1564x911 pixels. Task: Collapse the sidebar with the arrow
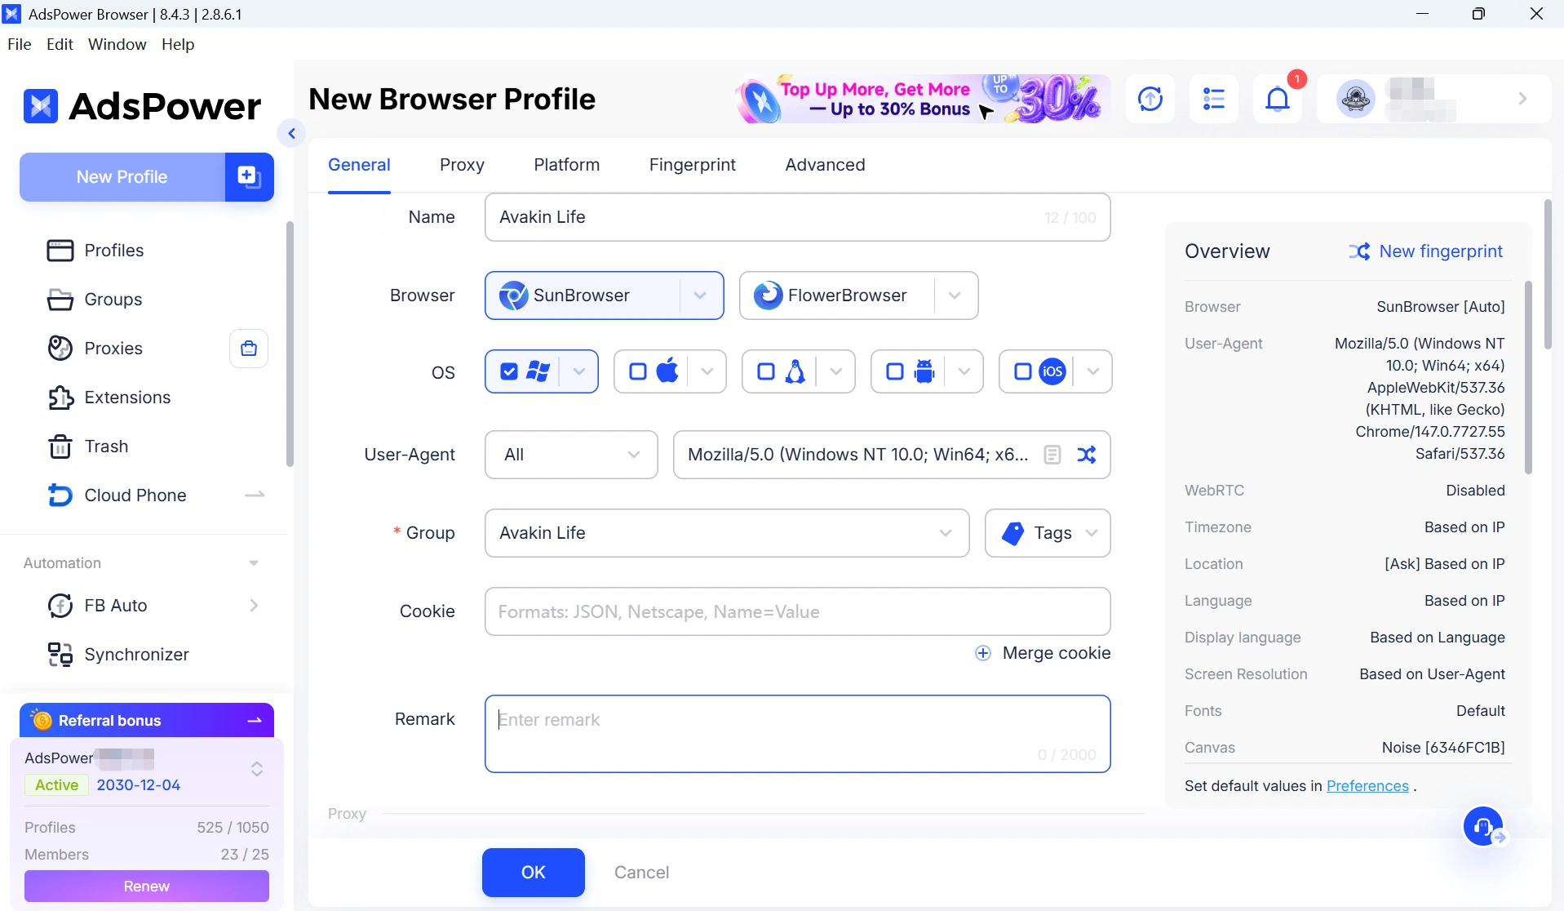coord(291,133)
